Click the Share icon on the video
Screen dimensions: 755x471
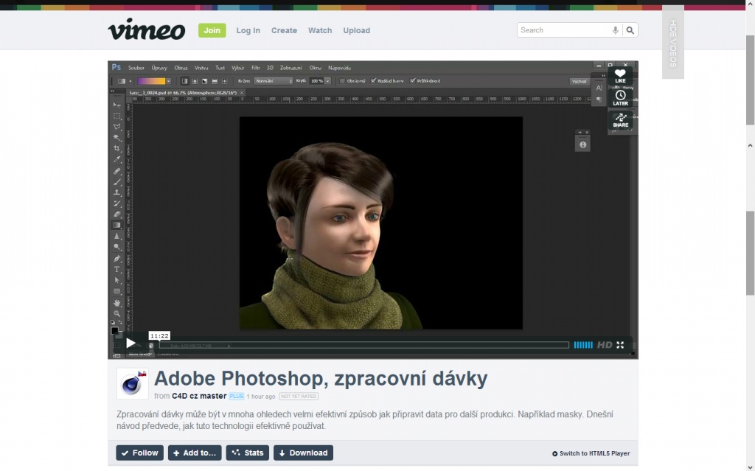620,120
